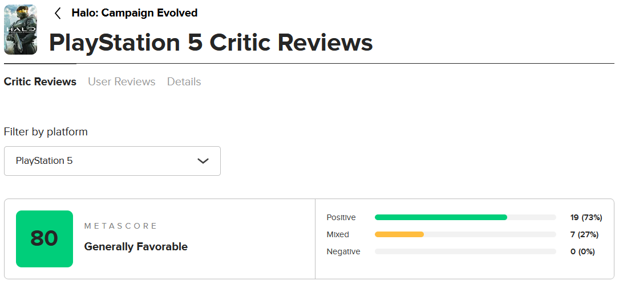
Task: Click the green Positive reviews bar
Action: click(x=441, y=217)
